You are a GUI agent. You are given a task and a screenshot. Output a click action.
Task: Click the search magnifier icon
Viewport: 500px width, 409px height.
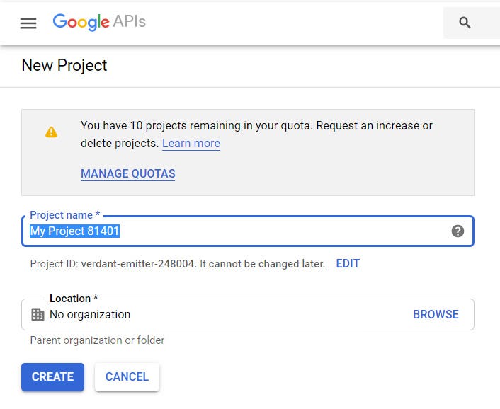pos(465,23)
